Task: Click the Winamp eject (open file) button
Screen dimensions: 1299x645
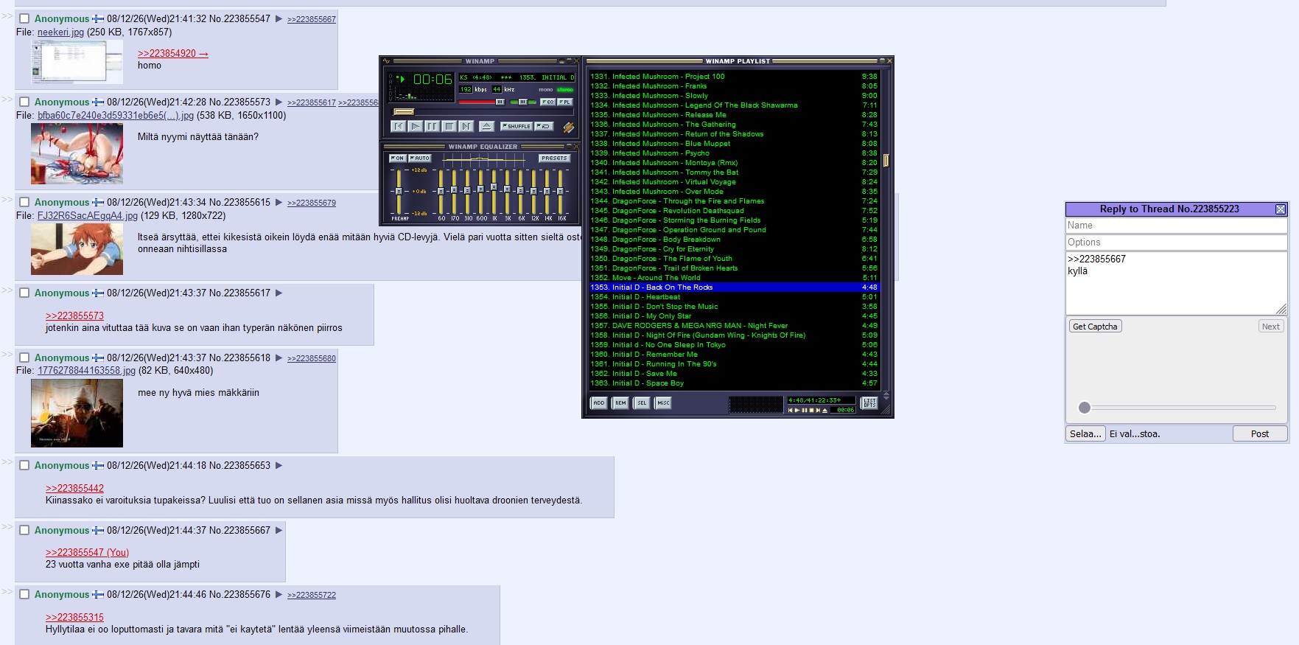Action: tap(486, 126)
